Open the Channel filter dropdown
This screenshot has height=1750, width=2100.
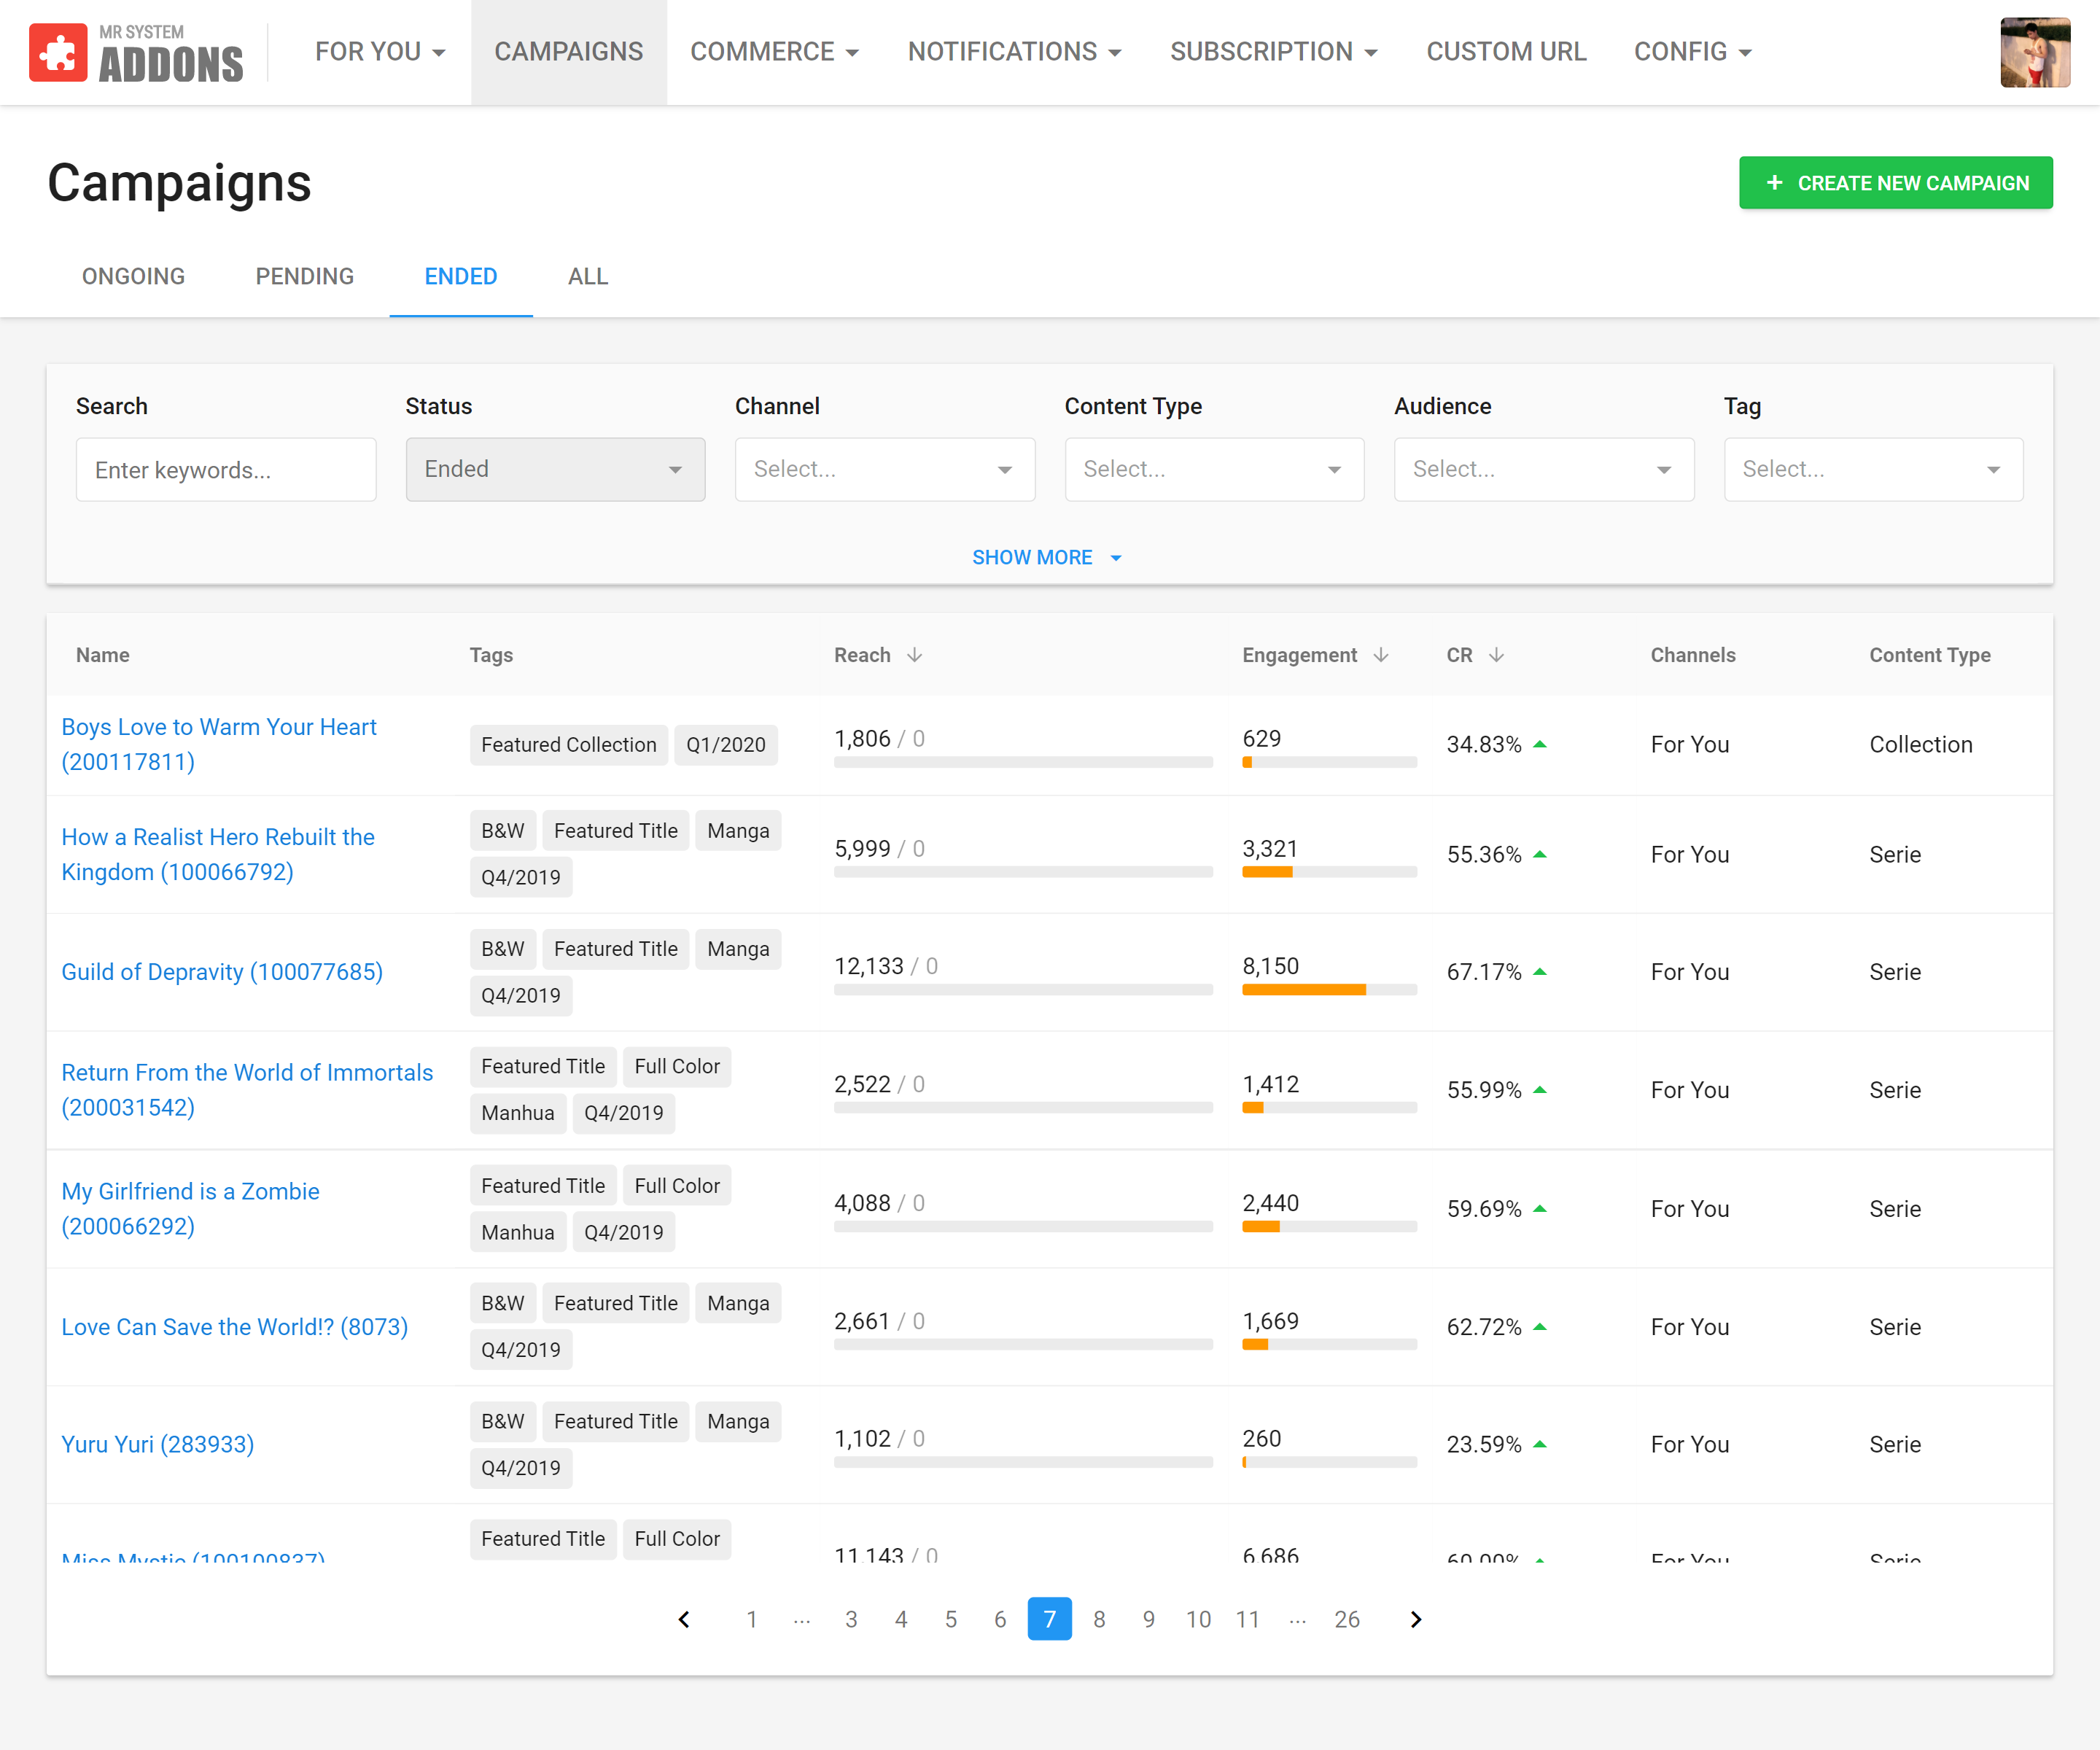click(884, 469)
